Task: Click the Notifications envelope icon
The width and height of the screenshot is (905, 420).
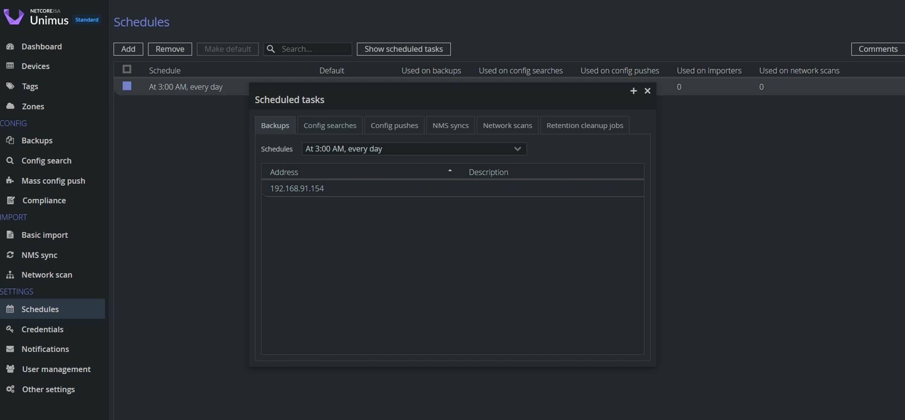Action: coord(10,349)
